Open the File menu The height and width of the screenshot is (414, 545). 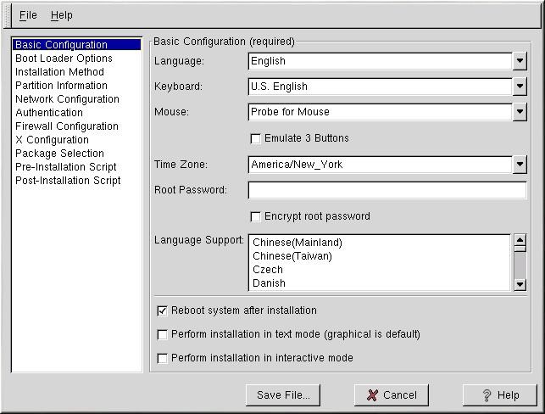point(28,15)
